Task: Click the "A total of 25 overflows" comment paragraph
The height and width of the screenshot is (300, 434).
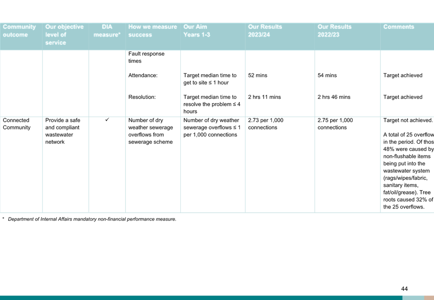Action: [x=409, y=171]
